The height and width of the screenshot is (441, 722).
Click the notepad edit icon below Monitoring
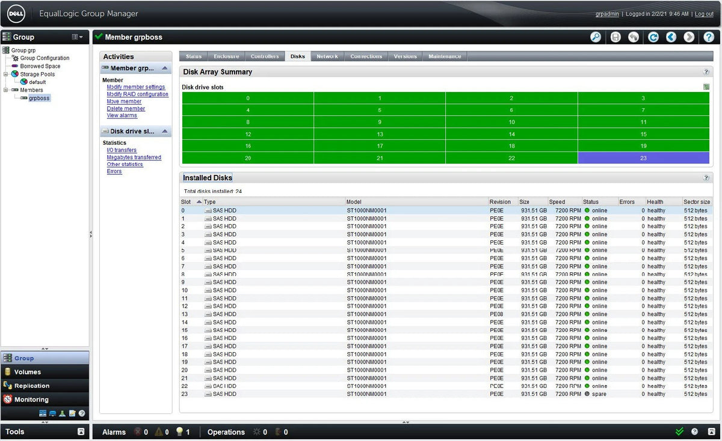[72, 413]
